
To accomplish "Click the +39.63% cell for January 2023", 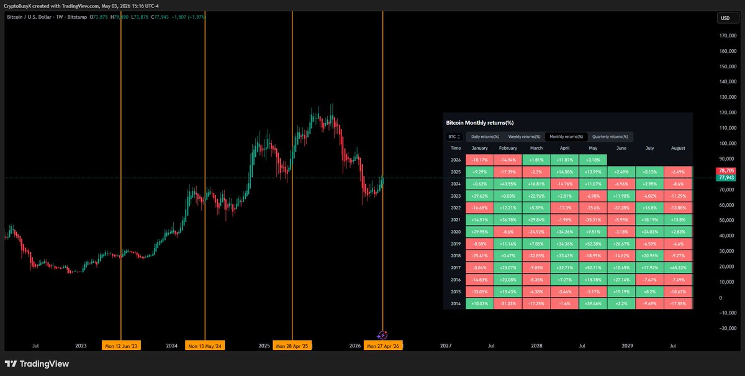I will pyautogui.click(x=480, y=196).
